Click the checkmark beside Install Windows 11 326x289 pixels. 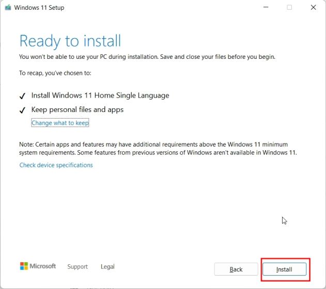pyautogui.click(x=22, y=96)
